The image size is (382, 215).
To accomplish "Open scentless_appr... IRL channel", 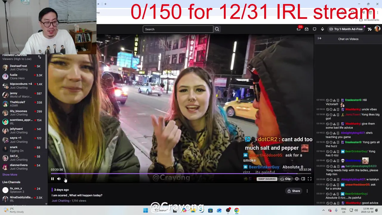I will [23, 122].
